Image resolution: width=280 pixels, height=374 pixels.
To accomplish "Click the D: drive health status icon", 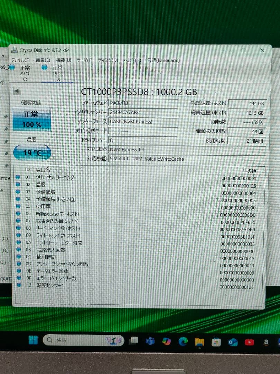I will pos(44,68).
